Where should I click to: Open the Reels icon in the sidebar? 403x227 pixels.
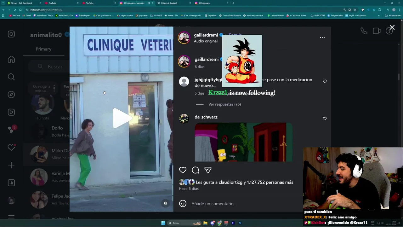tap(11, 112)
